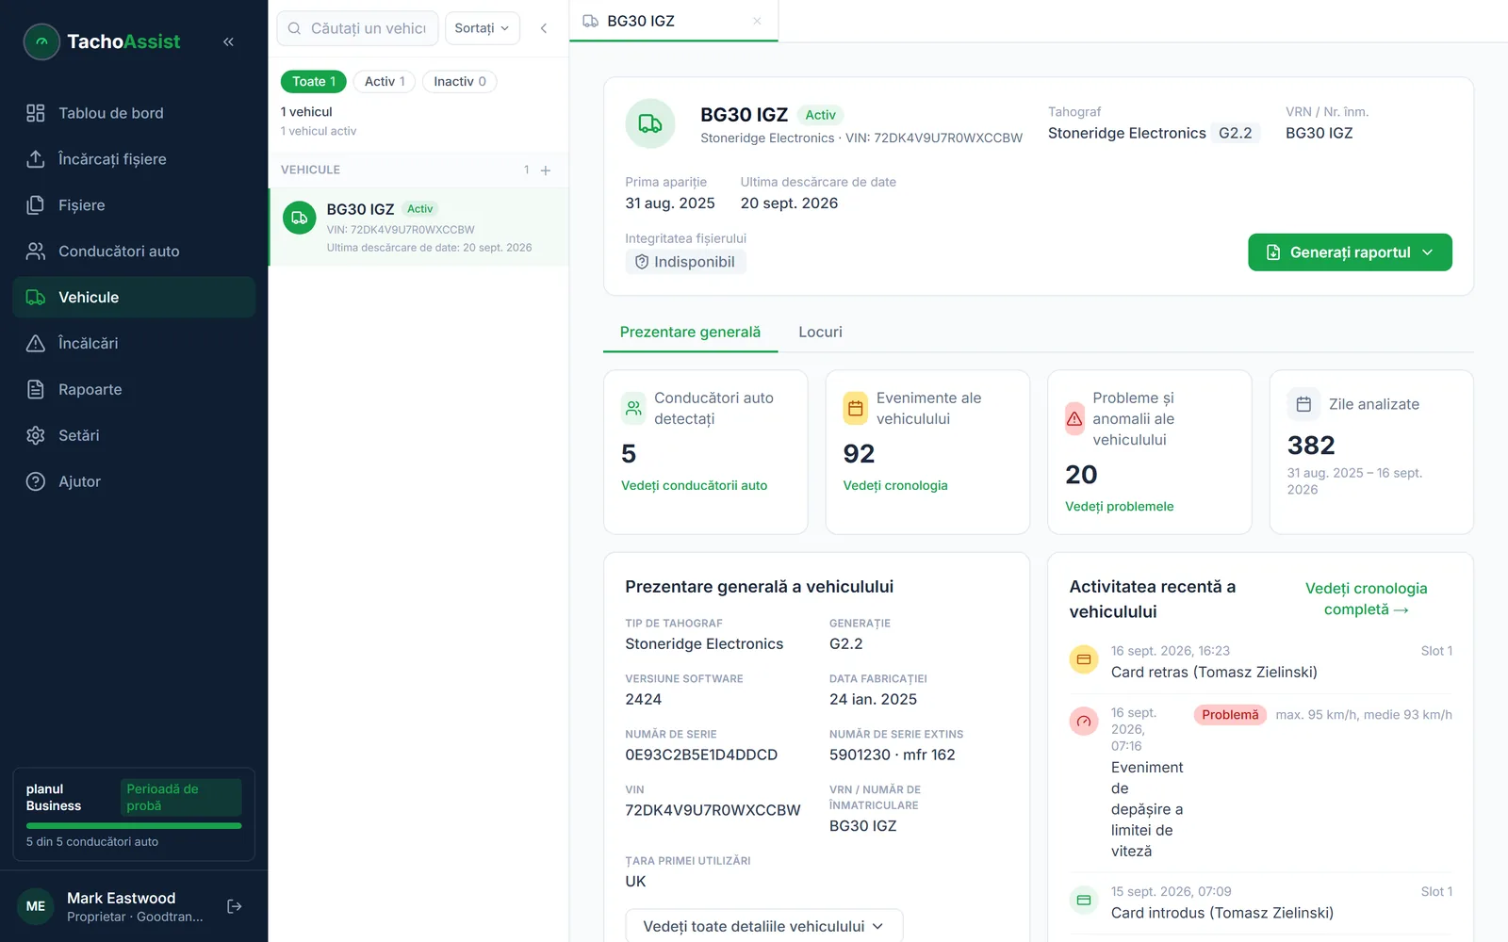The height and width of the screenshot is (942, 1508).
Task: Click the Card retras activity icon
Action: (x=1084, y=659)
